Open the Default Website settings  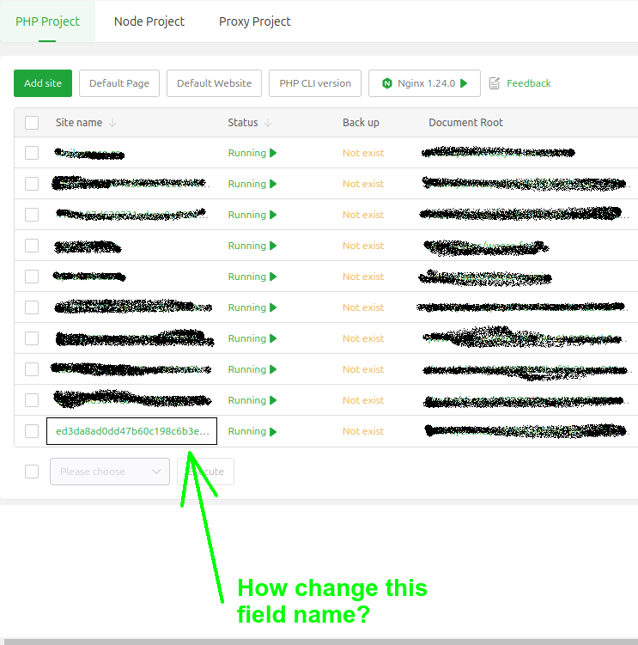(x=214, y=83)
